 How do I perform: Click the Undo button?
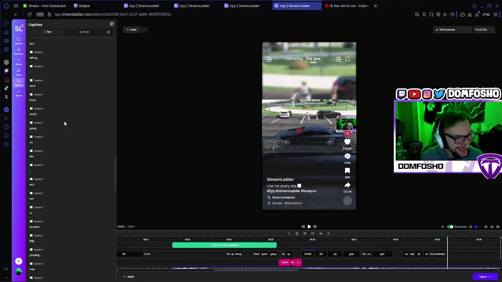click(131, 30)
